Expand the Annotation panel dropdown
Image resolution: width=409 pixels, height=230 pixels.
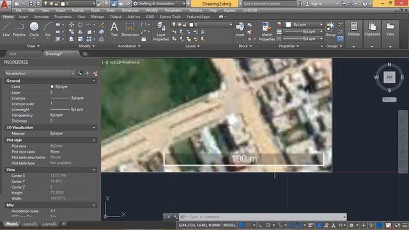[129, 46]
